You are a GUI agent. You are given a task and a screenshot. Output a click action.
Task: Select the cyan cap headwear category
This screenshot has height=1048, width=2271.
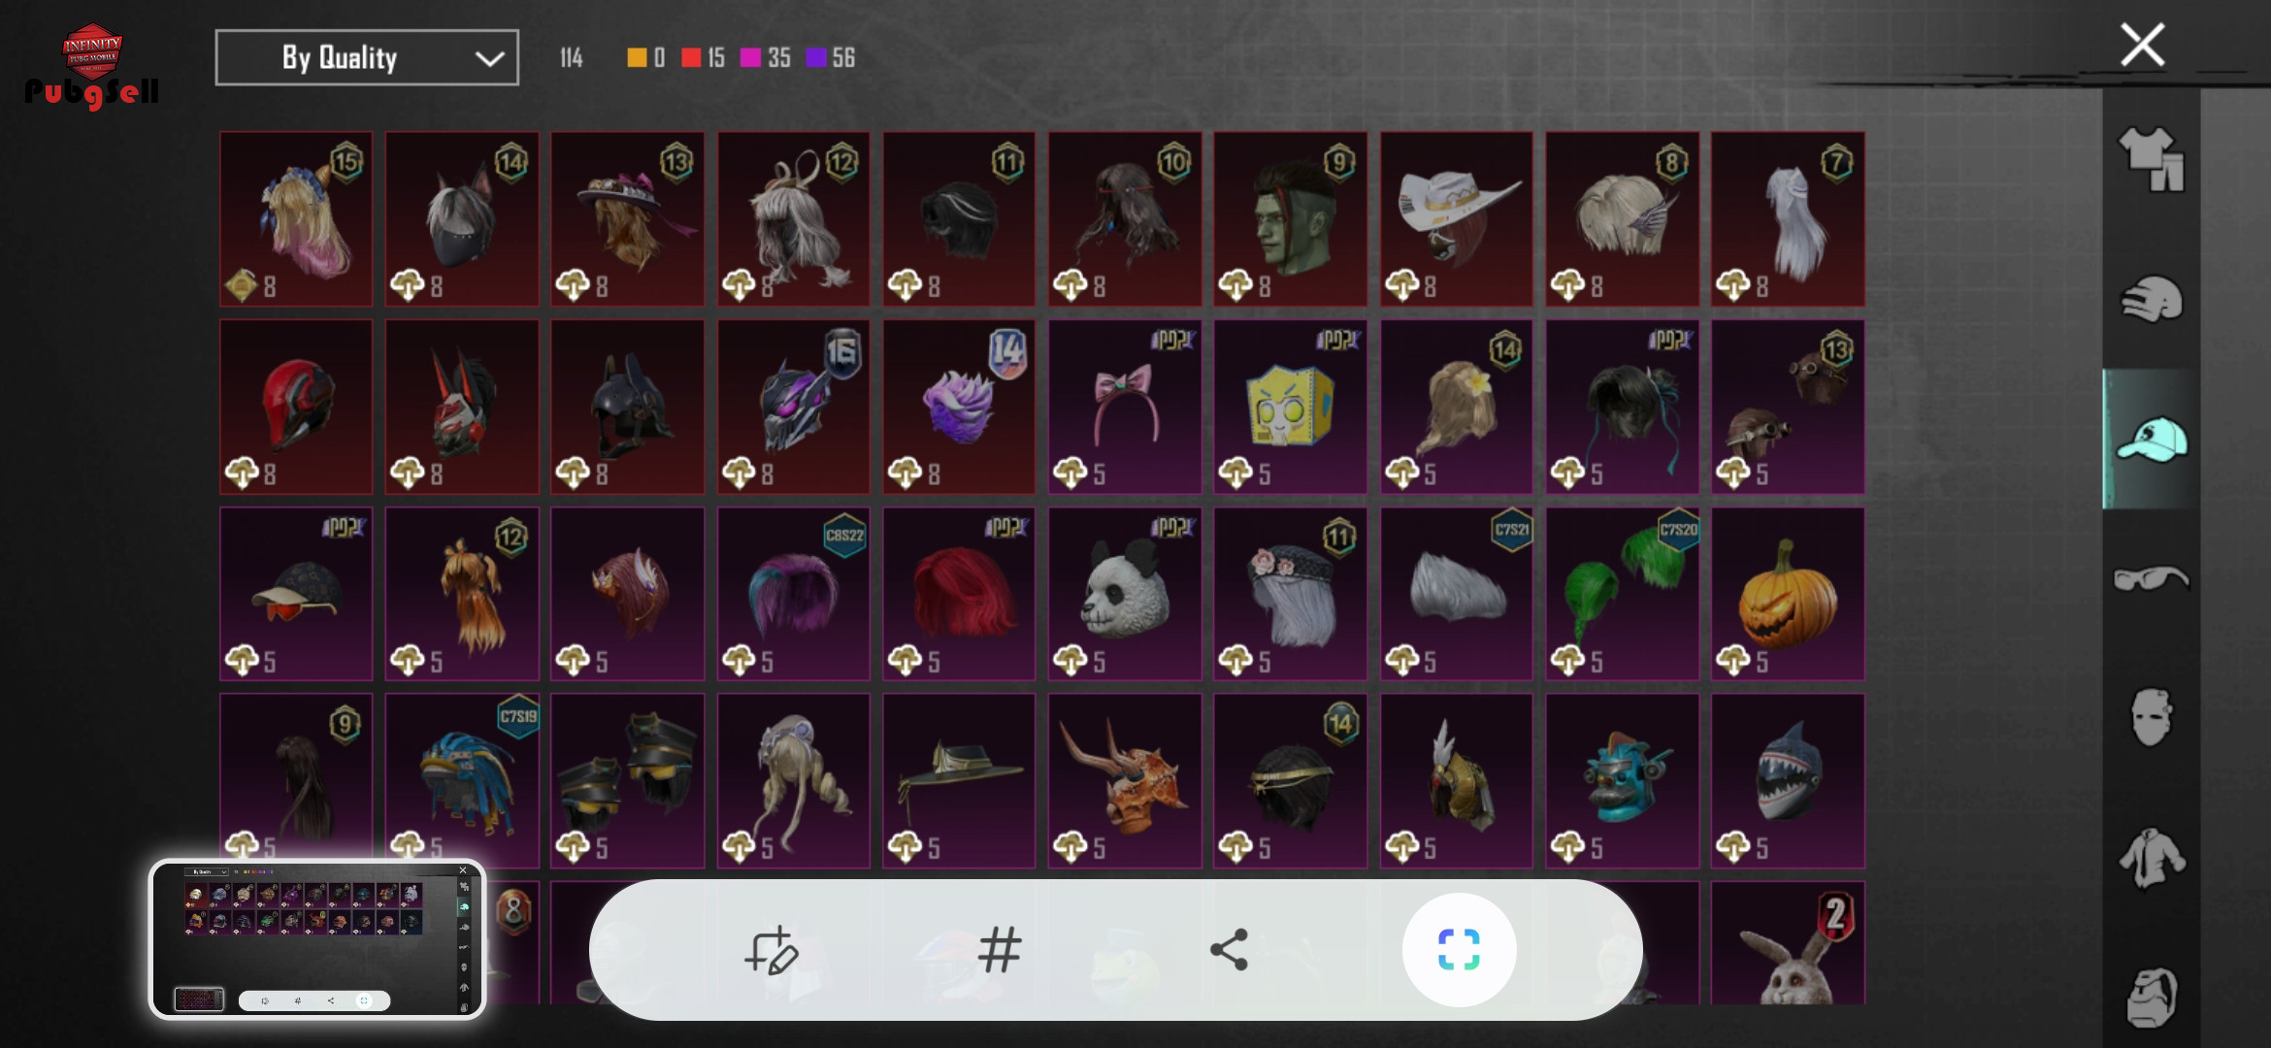[x=2151, y=439]
